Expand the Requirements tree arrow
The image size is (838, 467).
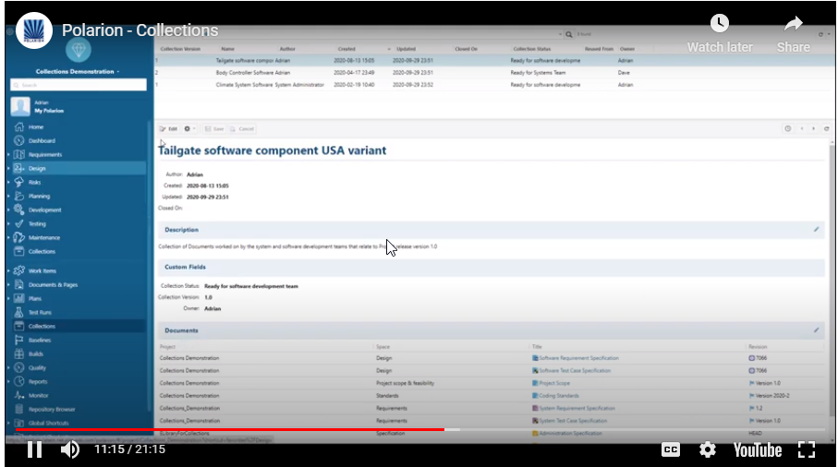8,155
